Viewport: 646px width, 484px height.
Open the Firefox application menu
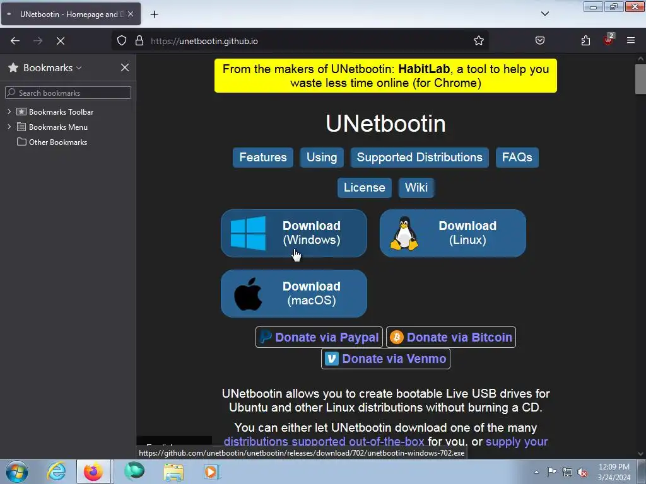[631, 41]
